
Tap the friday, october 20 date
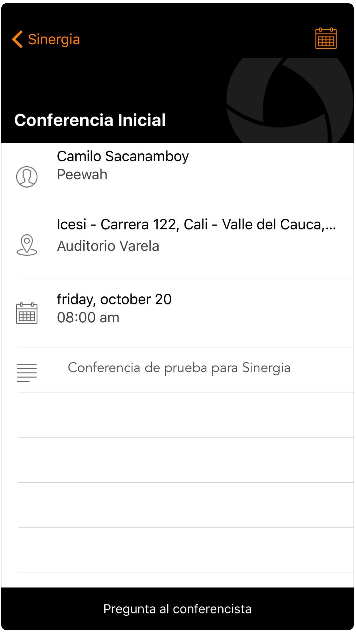[114, 299]
